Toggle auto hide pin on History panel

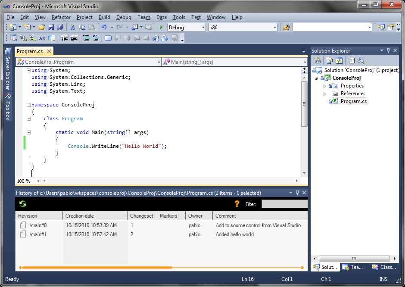(x=297, y=193)
